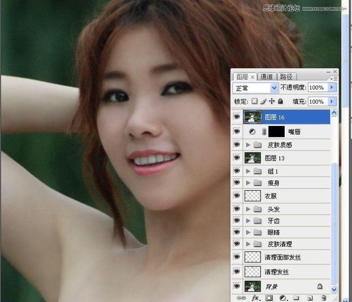Screen dimensions: 352x302
Task: Click folder icon of 皮肤质感 group
Action: click(258, 145)
